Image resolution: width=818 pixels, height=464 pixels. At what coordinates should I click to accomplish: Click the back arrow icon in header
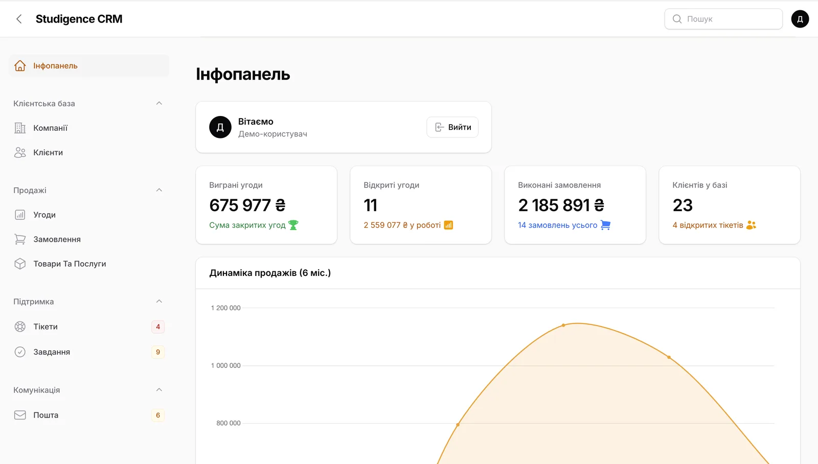click(x=19, y=19)
